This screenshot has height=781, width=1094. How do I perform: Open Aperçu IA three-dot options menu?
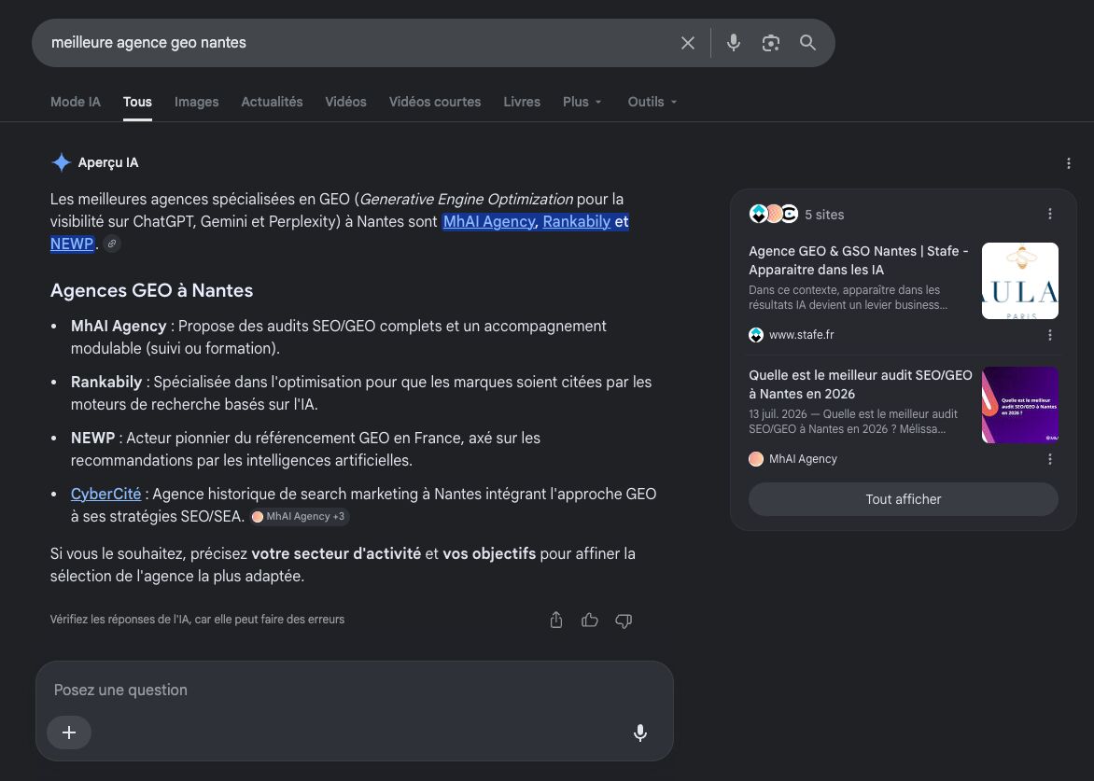click(1068, 163)
